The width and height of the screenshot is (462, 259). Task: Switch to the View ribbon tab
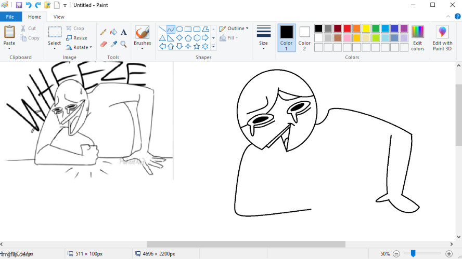coord(59,17)
